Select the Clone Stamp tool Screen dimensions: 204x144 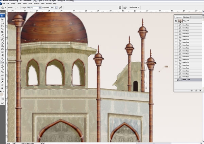(x=2, y=46)
